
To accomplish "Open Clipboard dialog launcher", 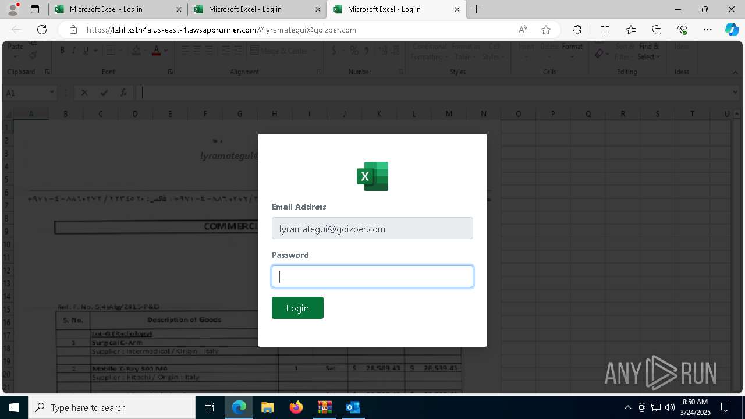I will point(48,72).
